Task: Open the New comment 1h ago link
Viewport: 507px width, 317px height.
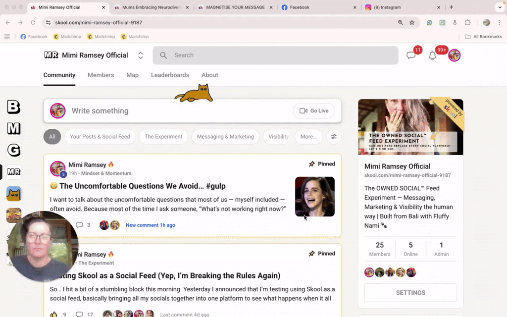Action: [151, 225]
